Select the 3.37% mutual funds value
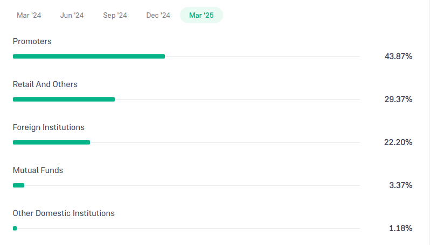This screenshot has width=430, height=245. coord(401,185)
